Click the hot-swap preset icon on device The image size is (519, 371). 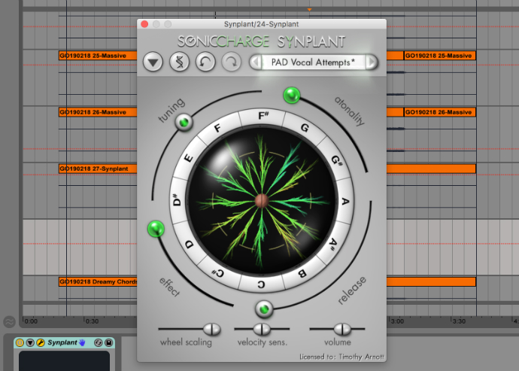[x=99, y=343]
